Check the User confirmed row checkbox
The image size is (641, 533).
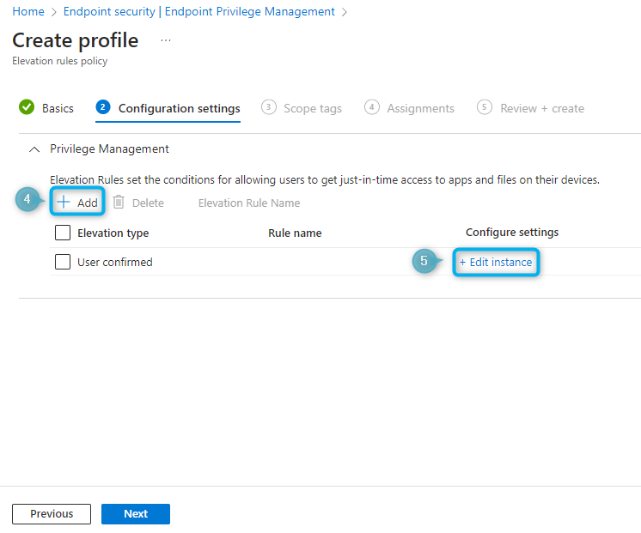point(63,262)
